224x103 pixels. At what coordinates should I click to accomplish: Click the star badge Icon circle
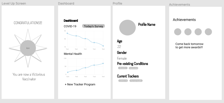click(28, 48)
